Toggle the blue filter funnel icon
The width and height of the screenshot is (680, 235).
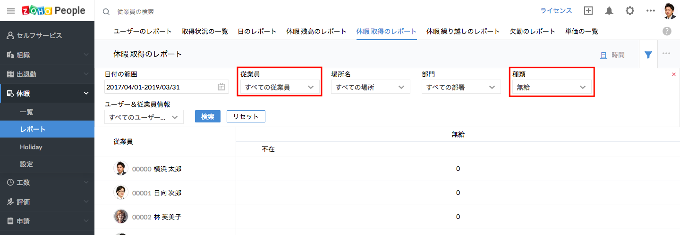pyautogui.click(x=648, y=55)
